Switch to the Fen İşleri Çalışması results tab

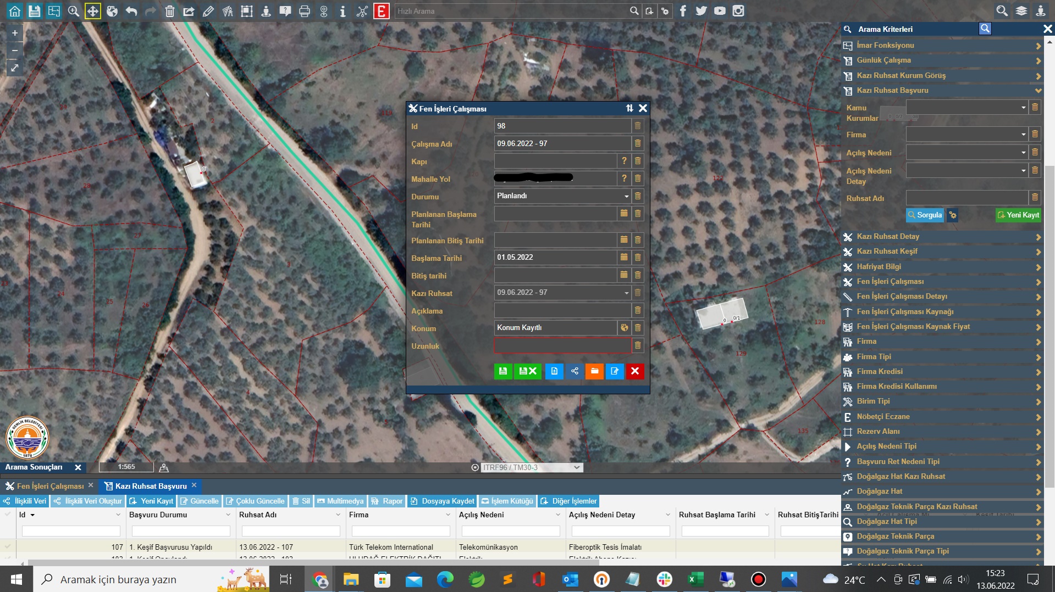click(49, 486)
